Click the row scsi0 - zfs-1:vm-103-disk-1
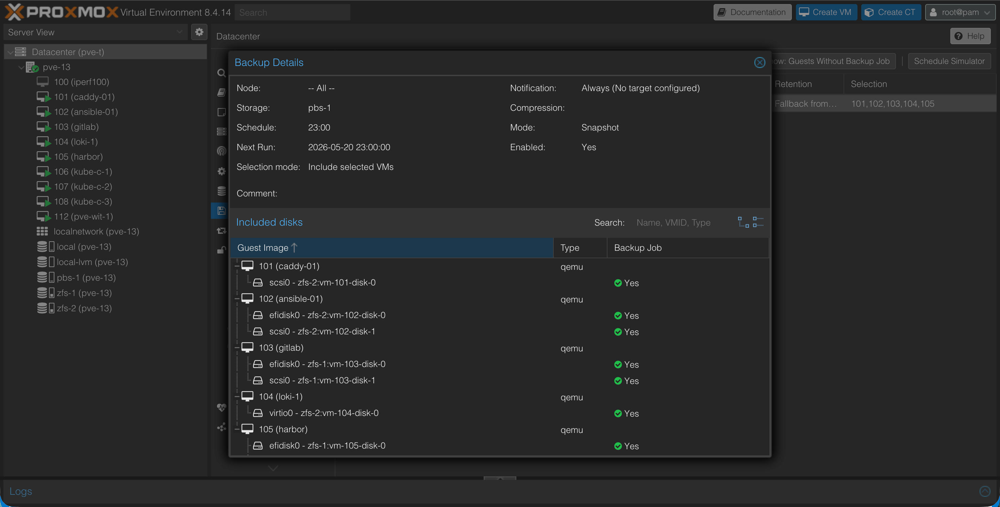Image resolution: width=1000 pixels, height=507 pixels. 500,380
